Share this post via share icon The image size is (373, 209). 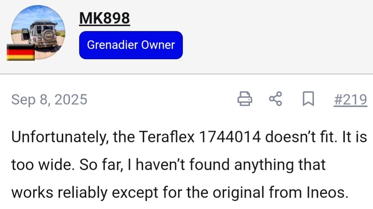click(x=275, y=99)
